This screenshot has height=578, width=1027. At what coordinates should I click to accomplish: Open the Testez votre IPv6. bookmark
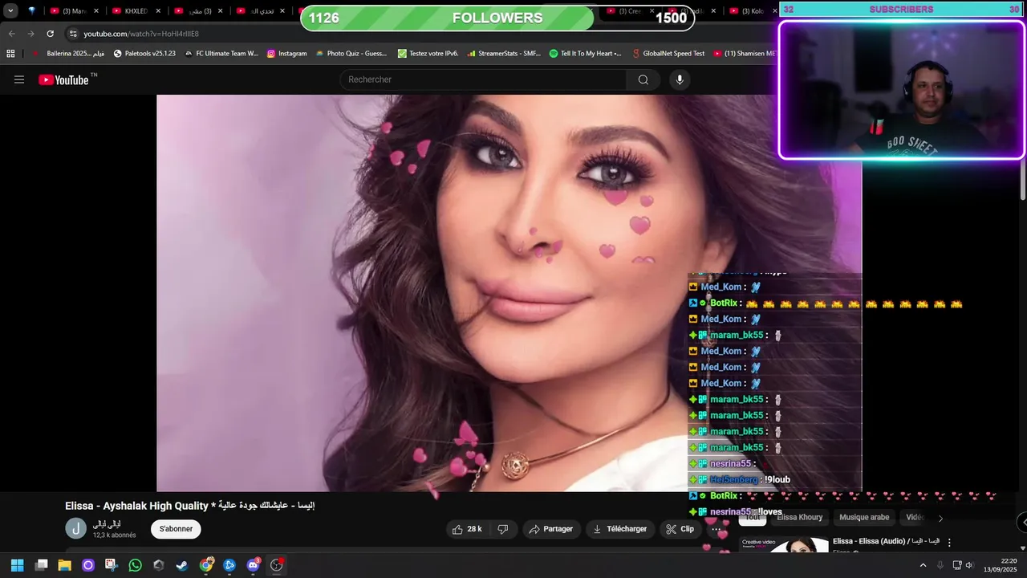click(x=428, y=54)
